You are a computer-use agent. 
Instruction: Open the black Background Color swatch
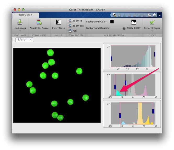(112, 21)
